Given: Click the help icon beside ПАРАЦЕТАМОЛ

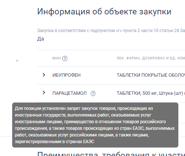Looking at the screenshot, I should 93,93.
